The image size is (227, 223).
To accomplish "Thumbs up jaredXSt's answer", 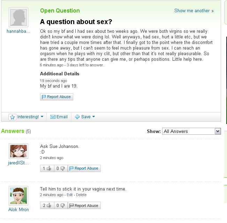I will pyautogui.click(x=49, y=168).
